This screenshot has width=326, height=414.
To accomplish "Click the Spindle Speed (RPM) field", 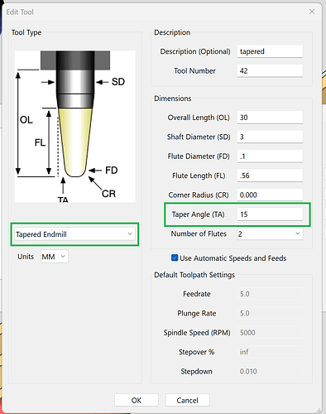I will pyautogui.click(x=270, y=333).
